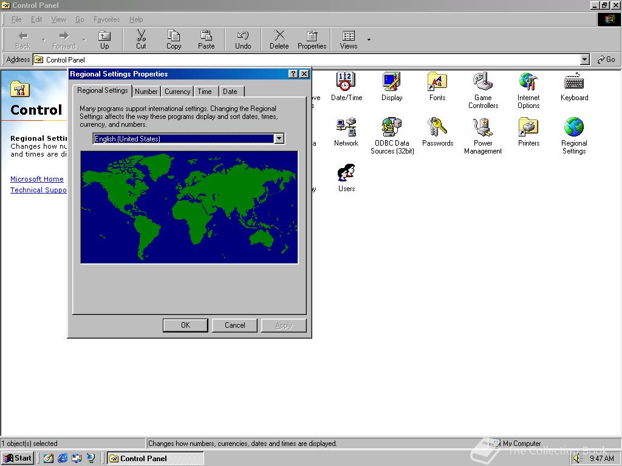Click the dialog's question mark help button

point(293,74)
